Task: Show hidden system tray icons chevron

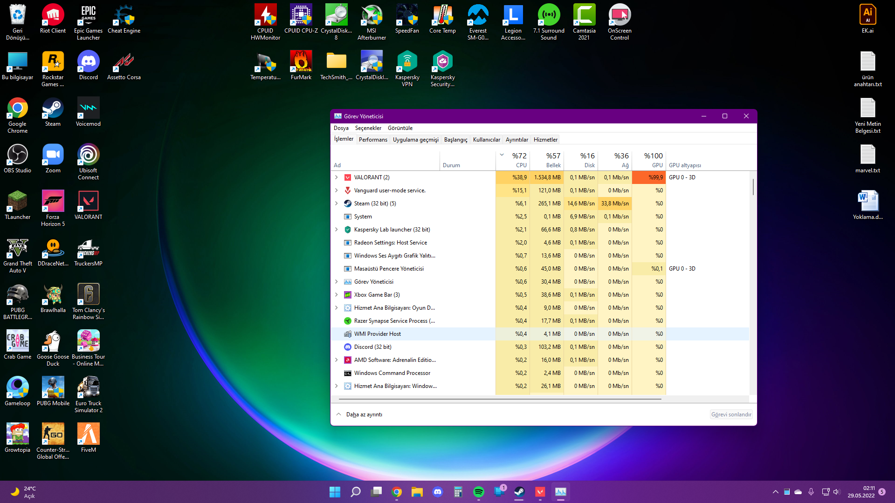Action: click(775, 492)
